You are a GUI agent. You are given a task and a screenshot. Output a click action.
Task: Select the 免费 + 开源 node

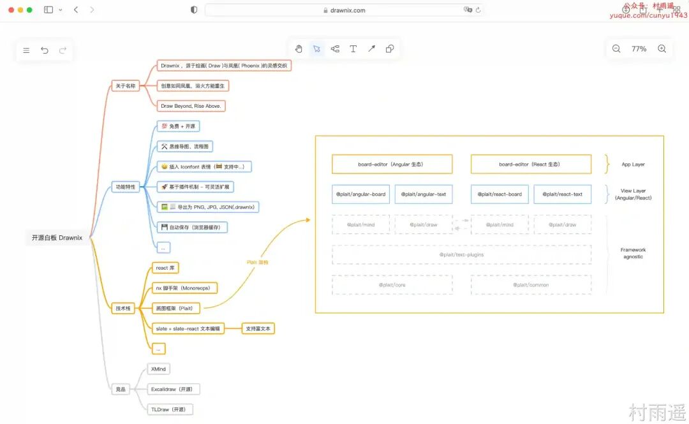point(179,126)
